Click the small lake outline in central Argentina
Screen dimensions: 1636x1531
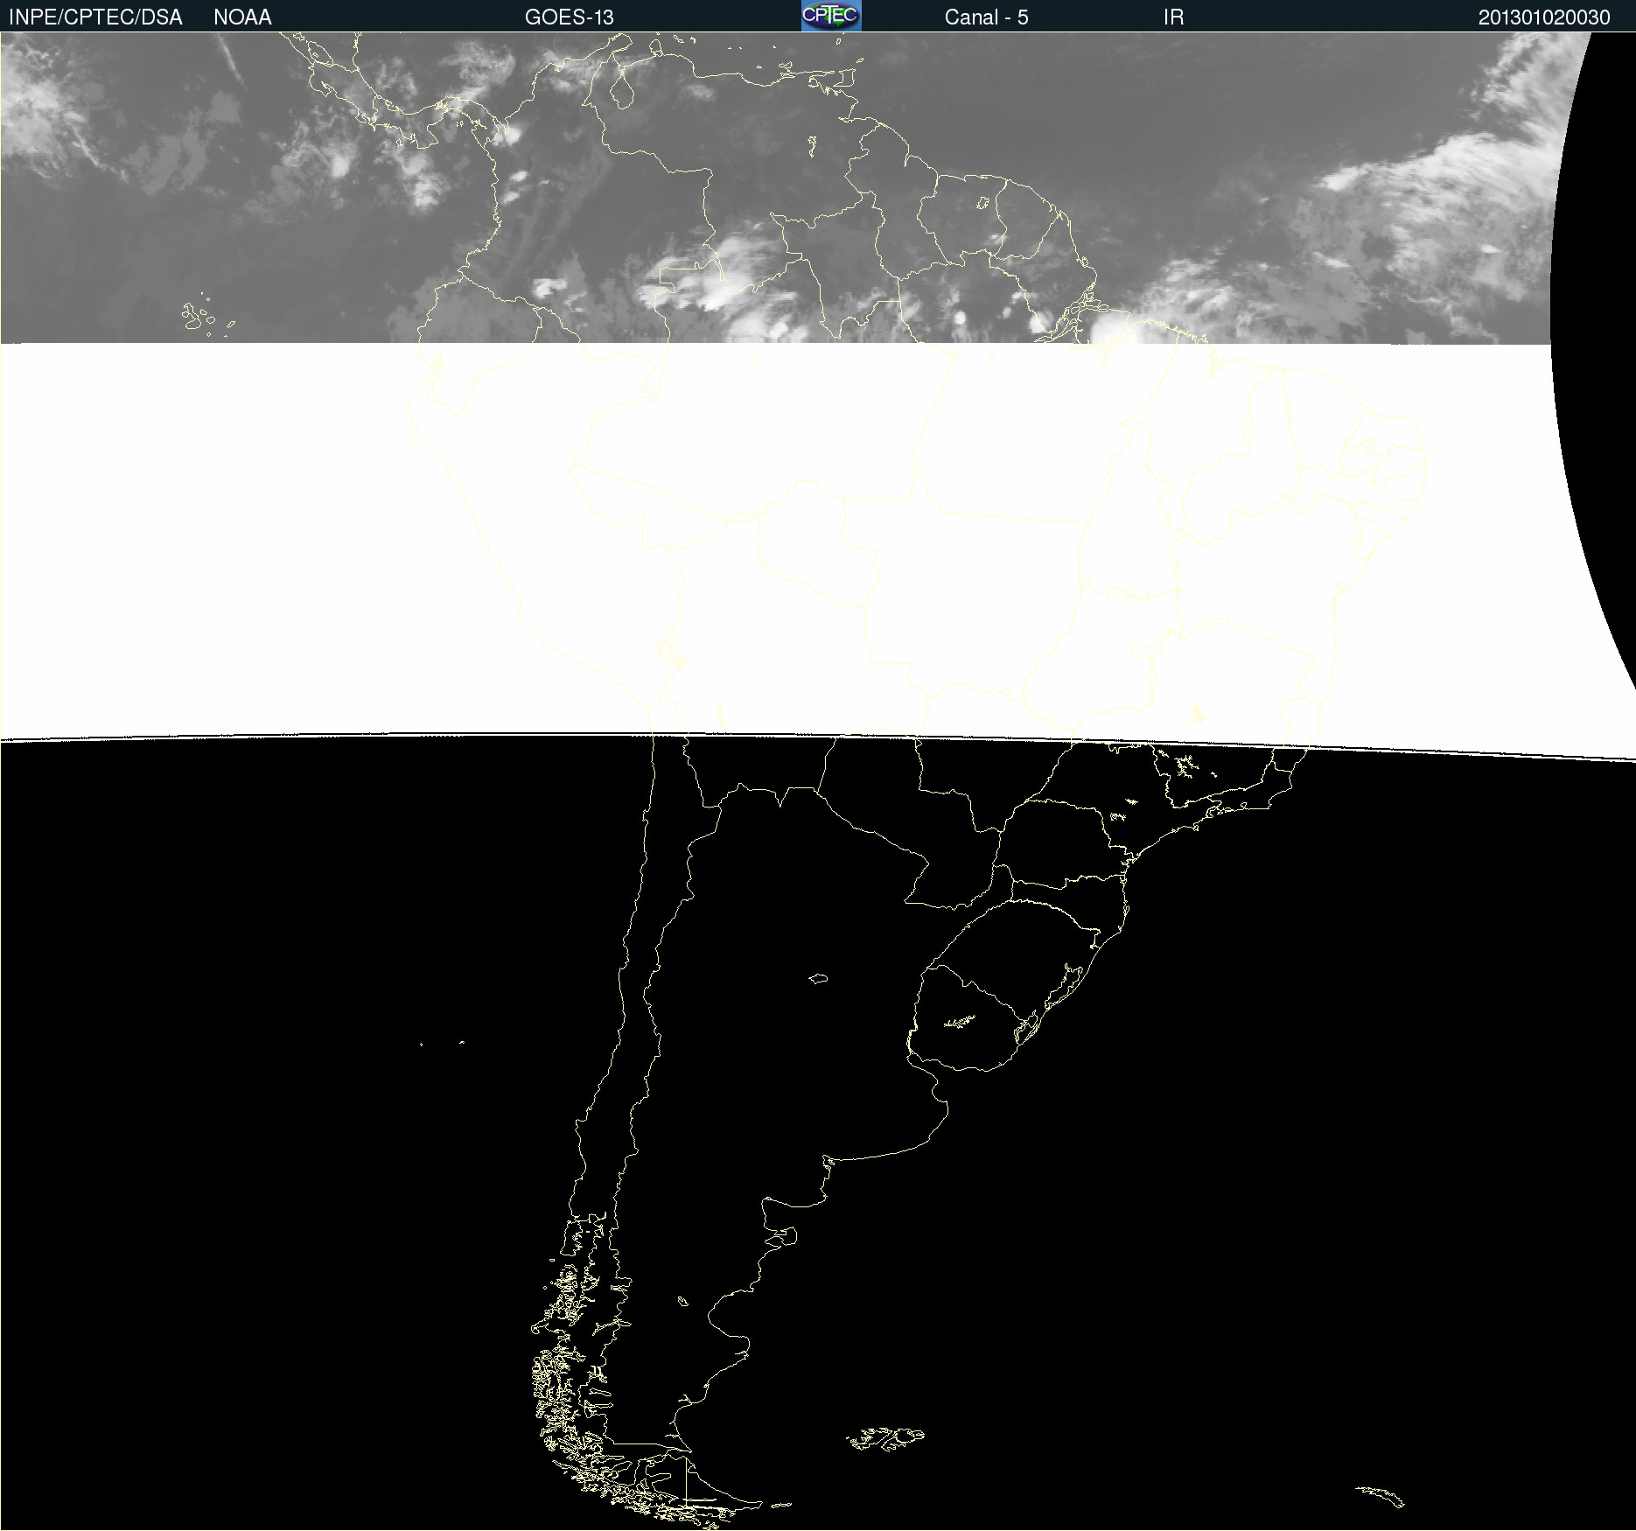pyautogui.click(x=818, y=978)
